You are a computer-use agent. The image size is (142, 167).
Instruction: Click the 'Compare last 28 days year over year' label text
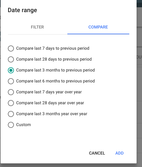pos(50,103)
